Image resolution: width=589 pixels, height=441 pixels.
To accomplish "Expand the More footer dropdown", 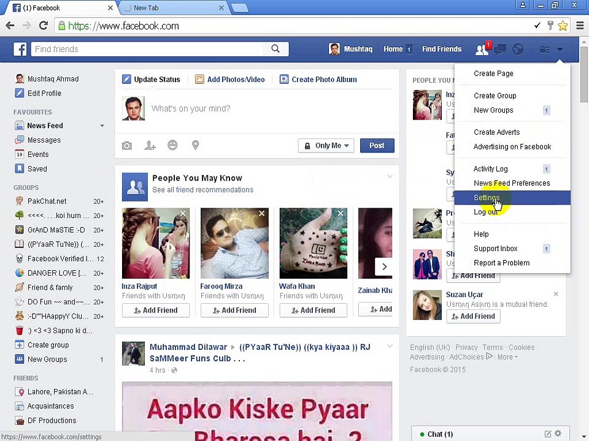I will tap(507, 357).
